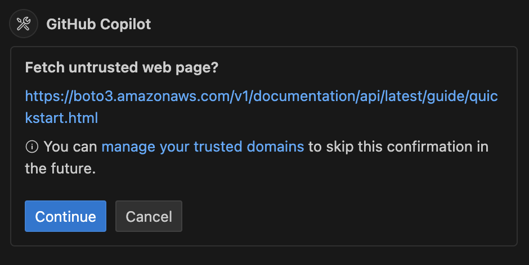Dismiss the fetch request with Cancel
This screenshot has width=529, height=265.
149,216
